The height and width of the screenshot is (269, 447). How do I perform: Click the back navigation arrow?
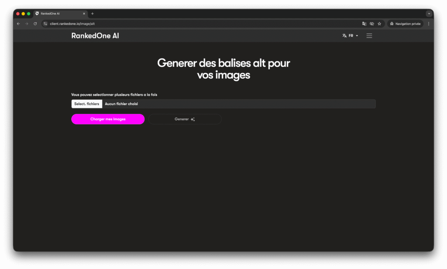18,24
